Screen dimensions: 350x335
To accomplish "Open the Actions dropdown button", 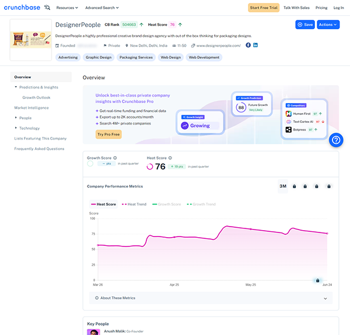I will (x=328, y=24).
